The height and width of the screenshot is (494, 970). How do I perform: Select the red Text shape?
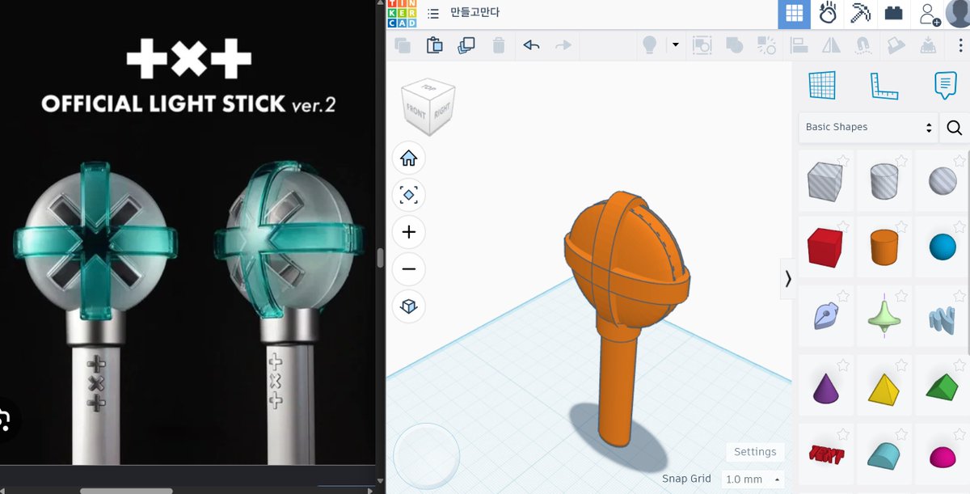[x=824, y=454]
